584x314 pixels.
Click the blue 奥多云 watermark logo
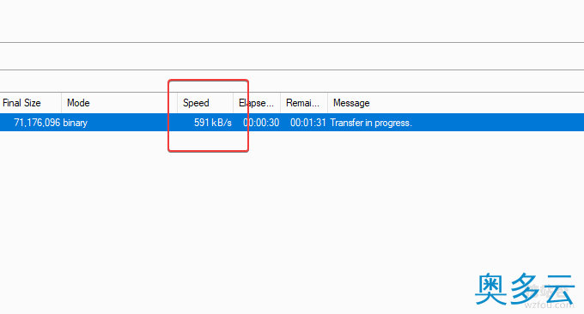click(x=525, y=289)
